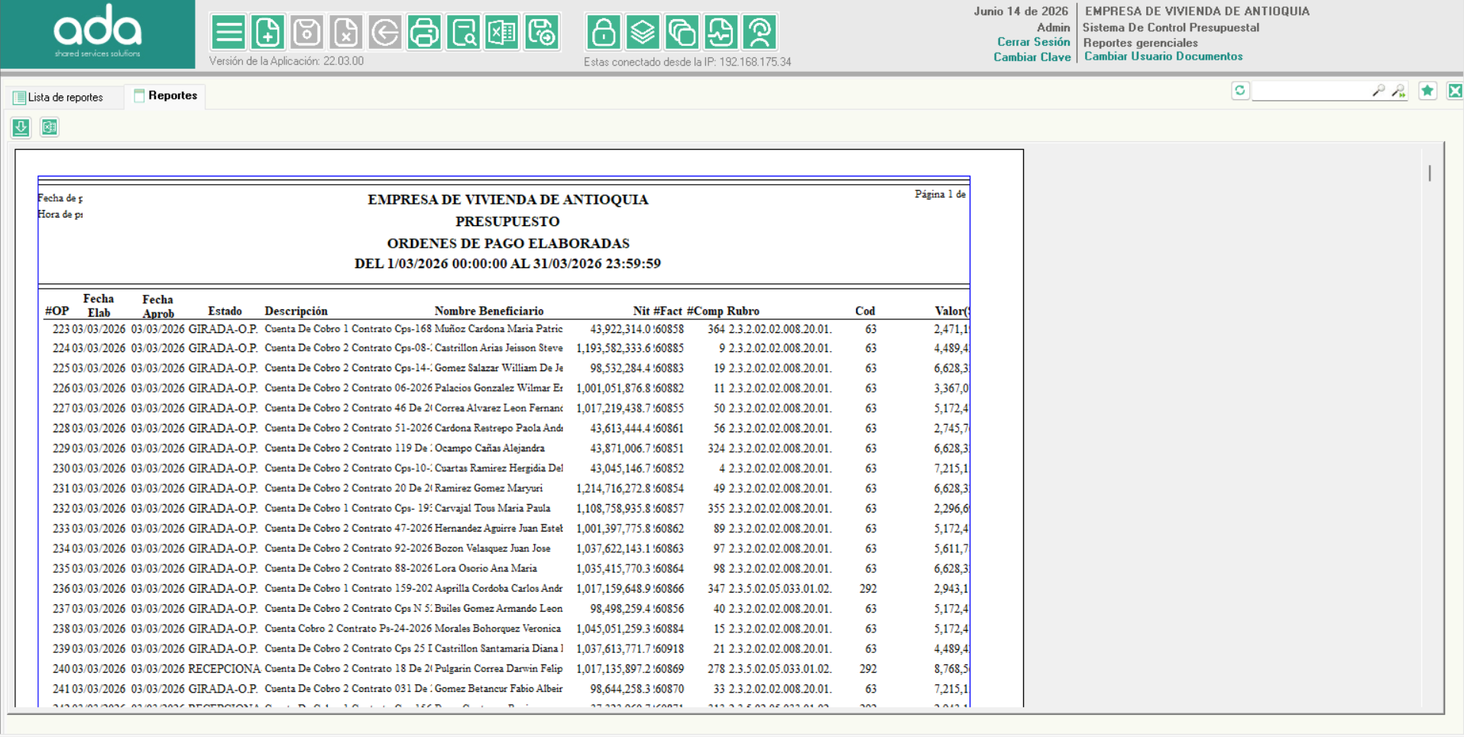Click the Cerrar Sesión link

click(1033, 42)
